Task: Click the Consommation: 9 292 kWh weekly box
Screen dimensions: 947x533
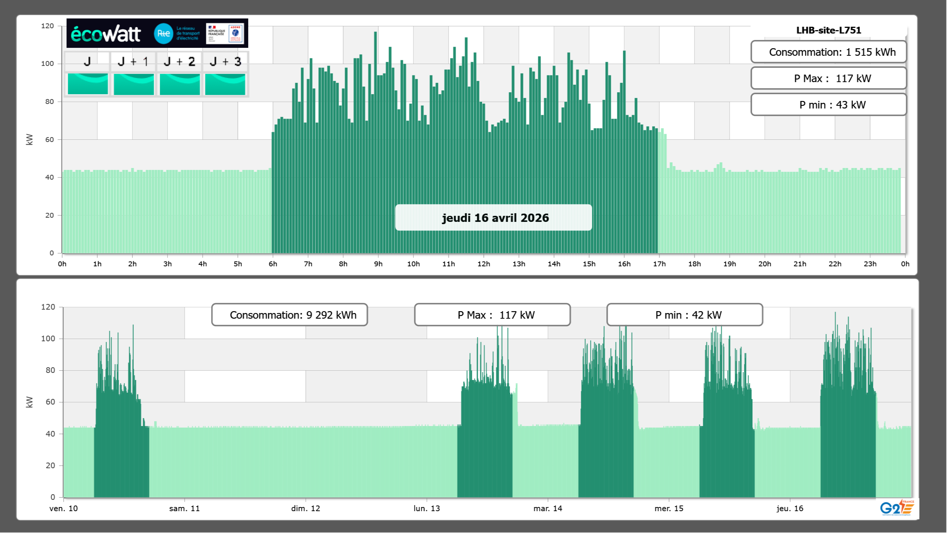Action: tap(290, 315)
